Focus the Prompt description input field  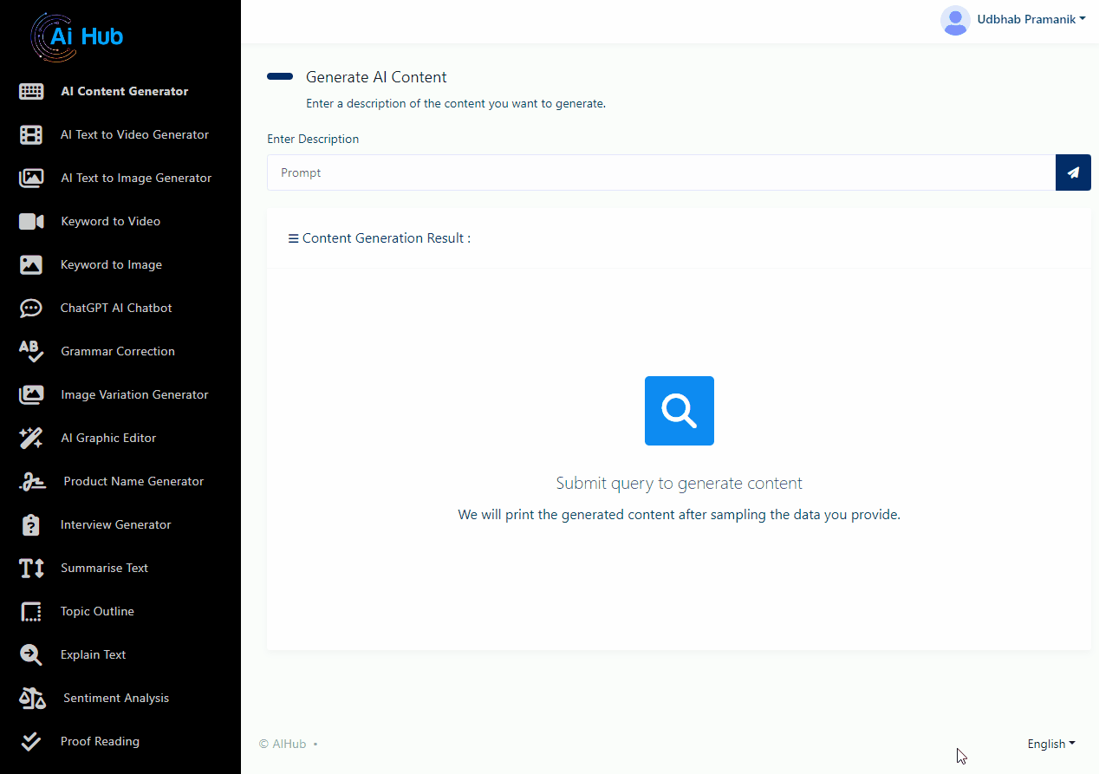pyautogui.click(x=660, y=172)
